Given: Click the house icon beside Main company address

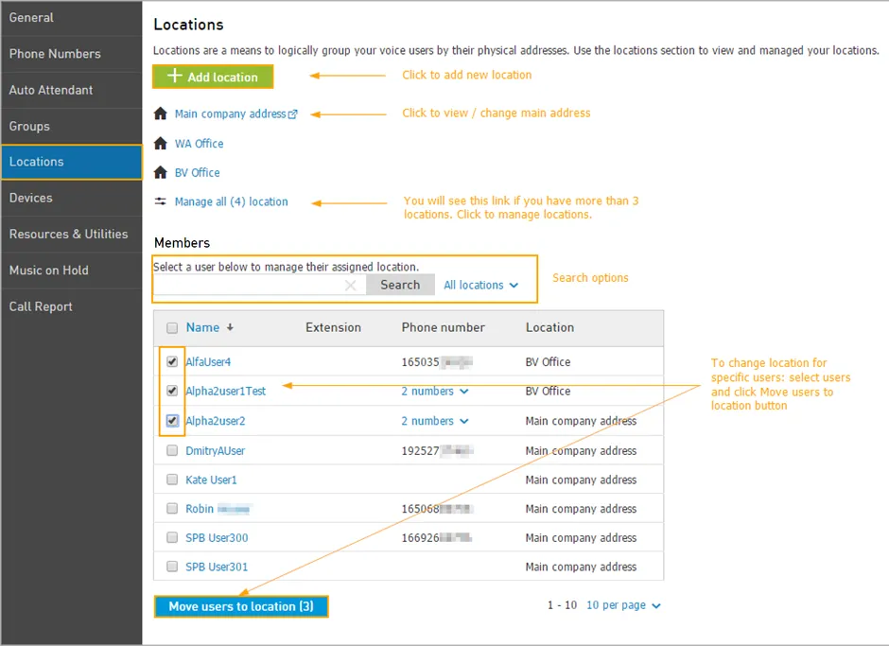Looking at the screenshot, I should (161, 113).
